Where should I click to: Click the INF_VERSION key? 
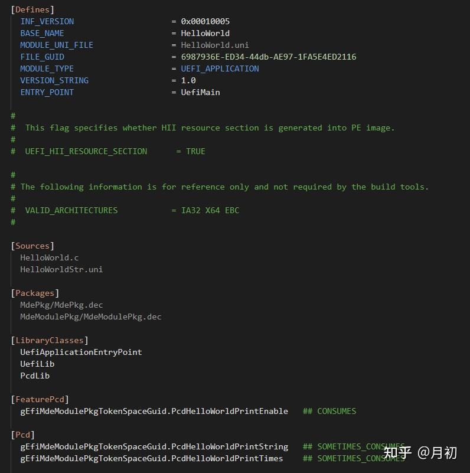click(x=47, y=21)
